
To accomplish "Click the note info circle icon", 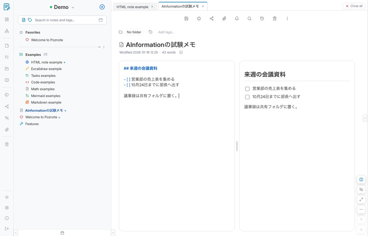I will (181, 52).
